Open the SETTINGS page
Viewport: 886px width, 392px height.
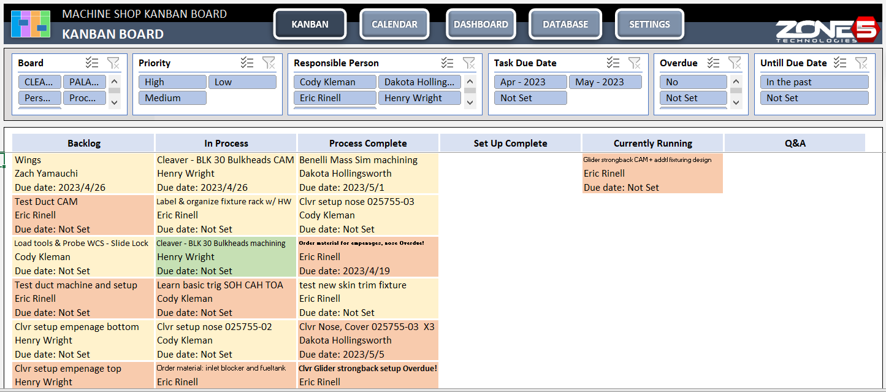tap(649, 24)
